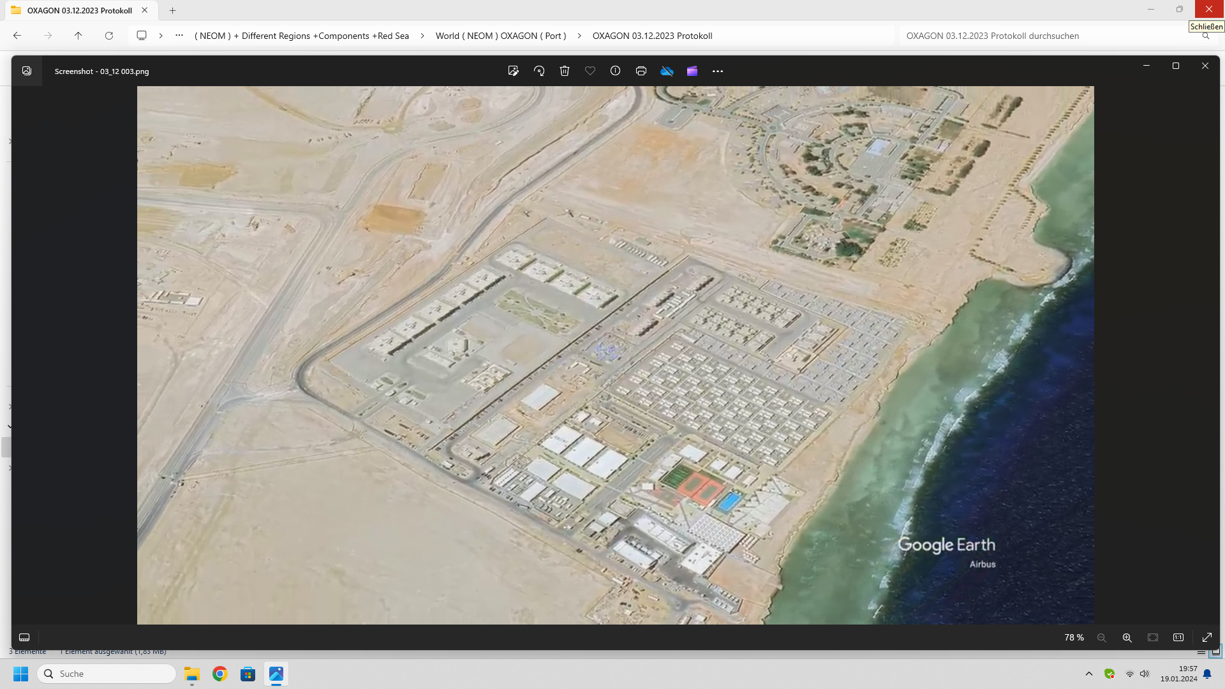
Task: Add a new Explorer tab with plus button
Action: [172, 10]
